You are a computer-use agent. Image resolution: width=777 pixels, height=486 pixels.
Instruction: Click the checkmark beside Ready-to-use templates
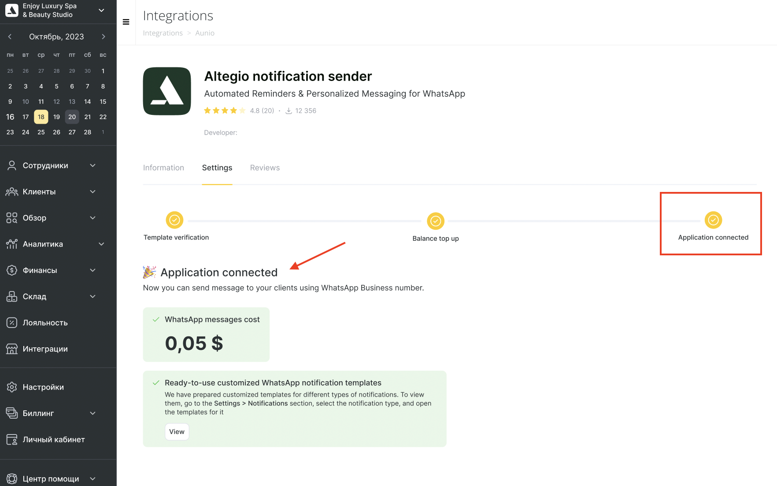(155, 383)
